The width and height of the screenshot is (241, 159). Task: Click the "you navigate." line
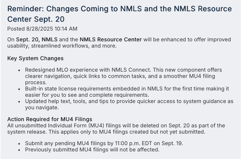coord(42,107)
